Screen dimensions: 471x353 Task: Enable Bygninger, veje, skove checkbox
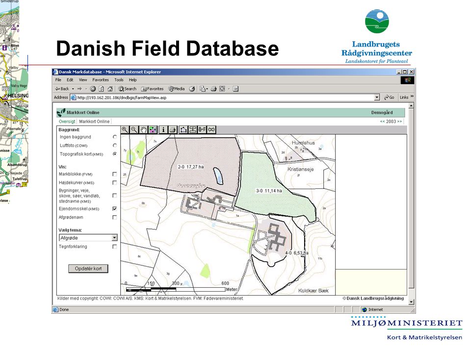114,196
